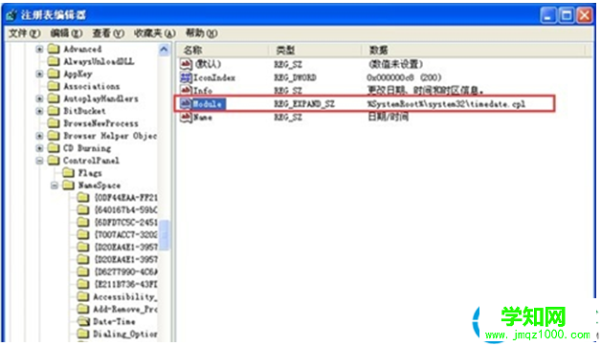Click the Dialing_Options folder icon
601x346 pixels.
click(x=83, y=334)
